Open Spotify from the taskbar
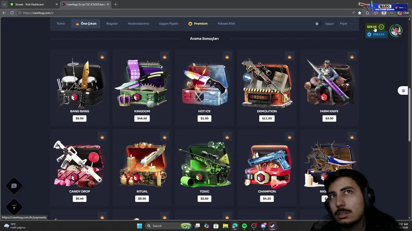Viewport: 412px width, 231px height. [244, 226]
